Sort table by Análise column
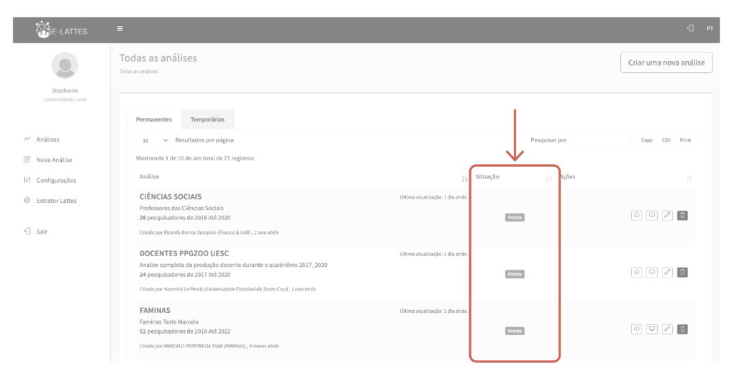Viewport: 737px width, 392px height. tap(464, 178)
